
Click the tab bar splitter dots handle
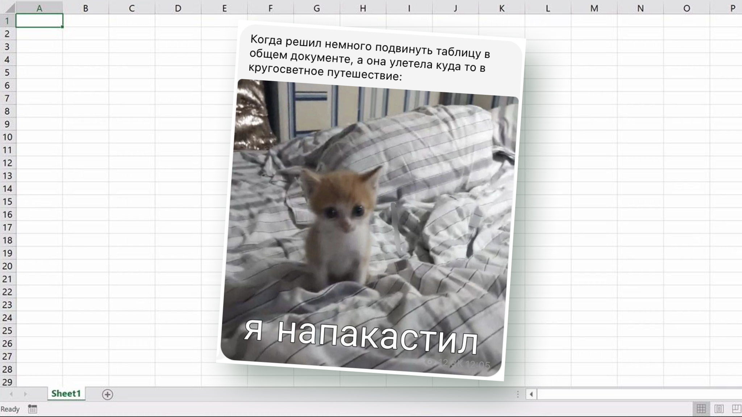(518, 394)
